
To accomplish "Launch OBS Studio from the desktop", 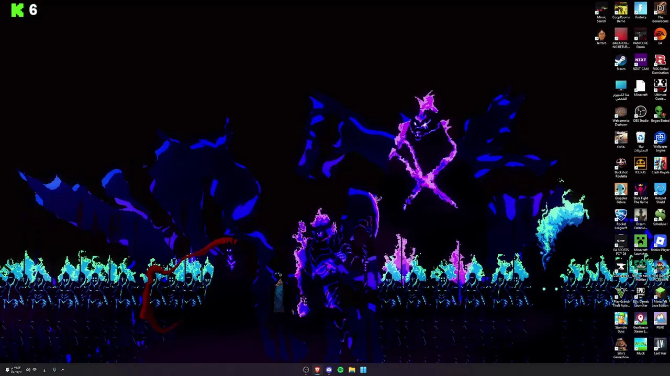I will tap(641, 114).
